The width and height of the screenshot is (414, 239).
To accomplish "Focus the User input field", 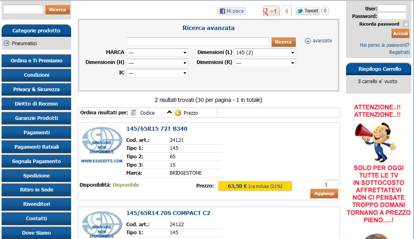I will [392, 8].
